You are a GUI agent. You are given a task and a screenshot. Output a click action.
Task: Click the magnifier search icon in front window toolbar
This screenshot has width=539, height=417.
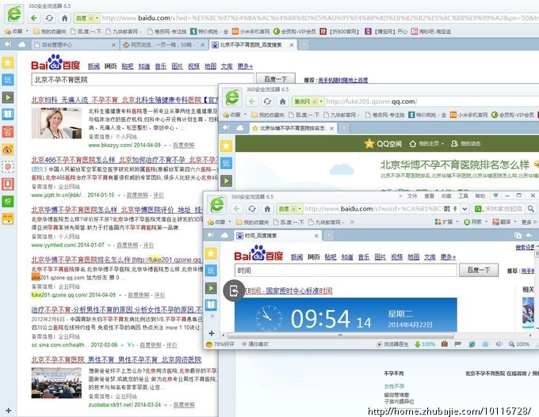click(531, 208)
